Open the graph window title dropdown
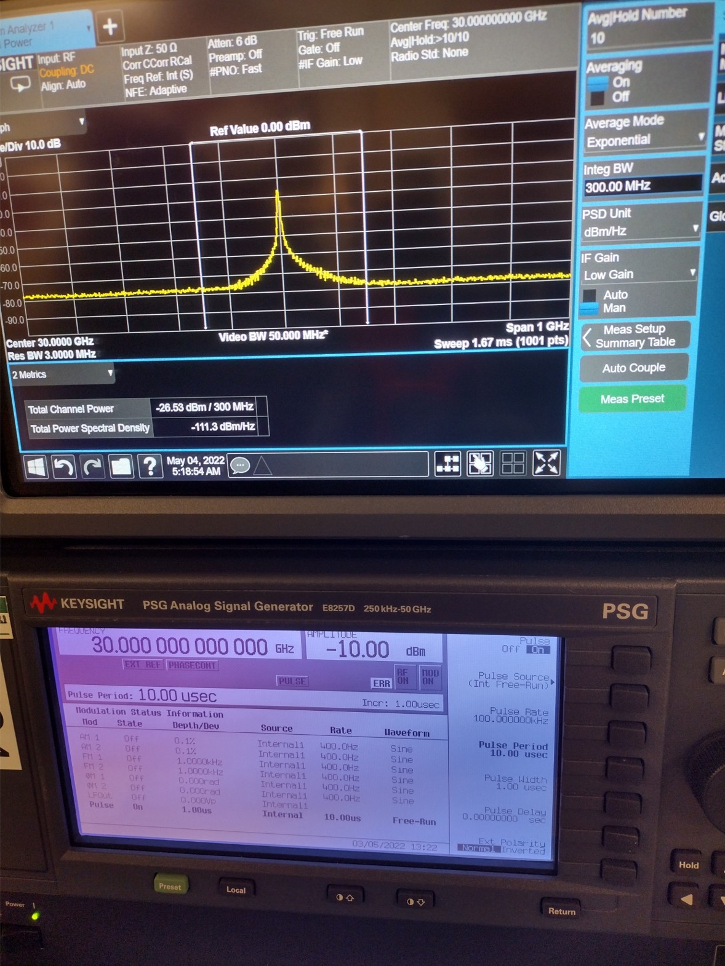 pos(81,122)
